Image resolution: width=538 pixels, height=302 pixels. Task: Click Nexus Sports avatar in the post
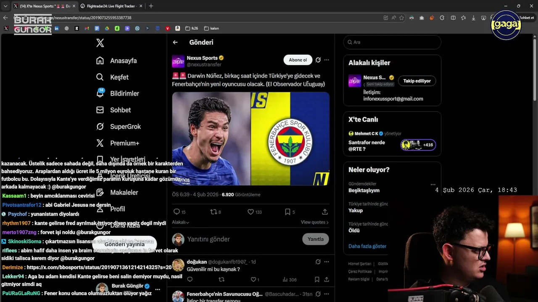tap(178, 61)
